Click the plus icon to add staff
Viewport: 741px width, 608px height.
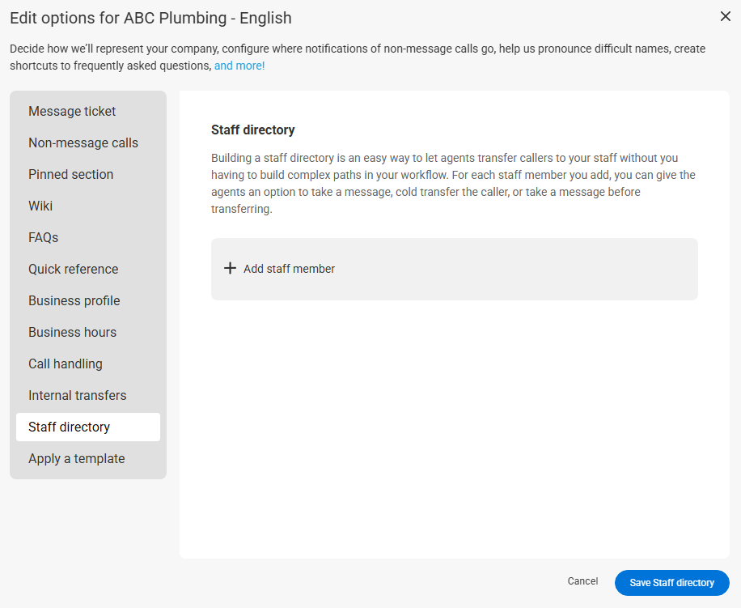pos(230,269)
